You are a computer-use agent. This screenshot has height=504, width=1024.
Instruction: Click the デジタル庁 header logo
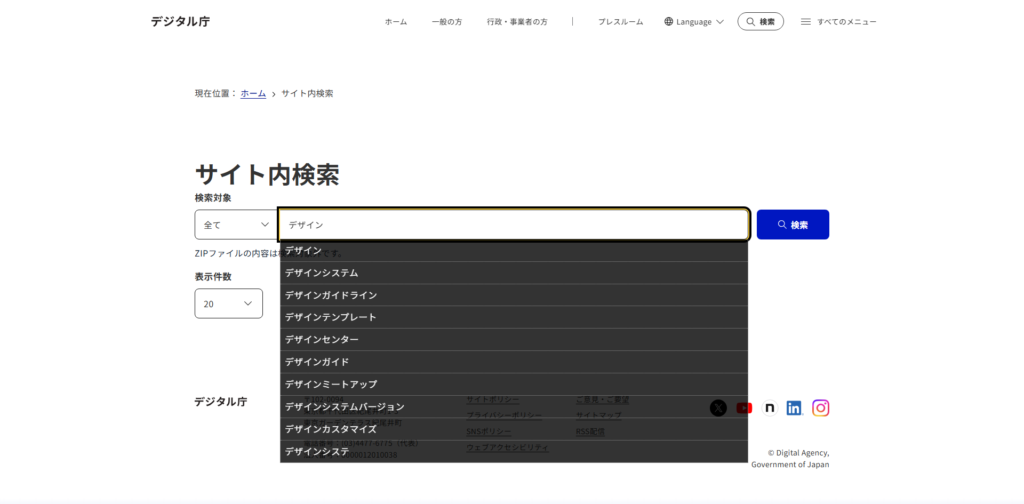pyautogui.click(x=180, y=21)
